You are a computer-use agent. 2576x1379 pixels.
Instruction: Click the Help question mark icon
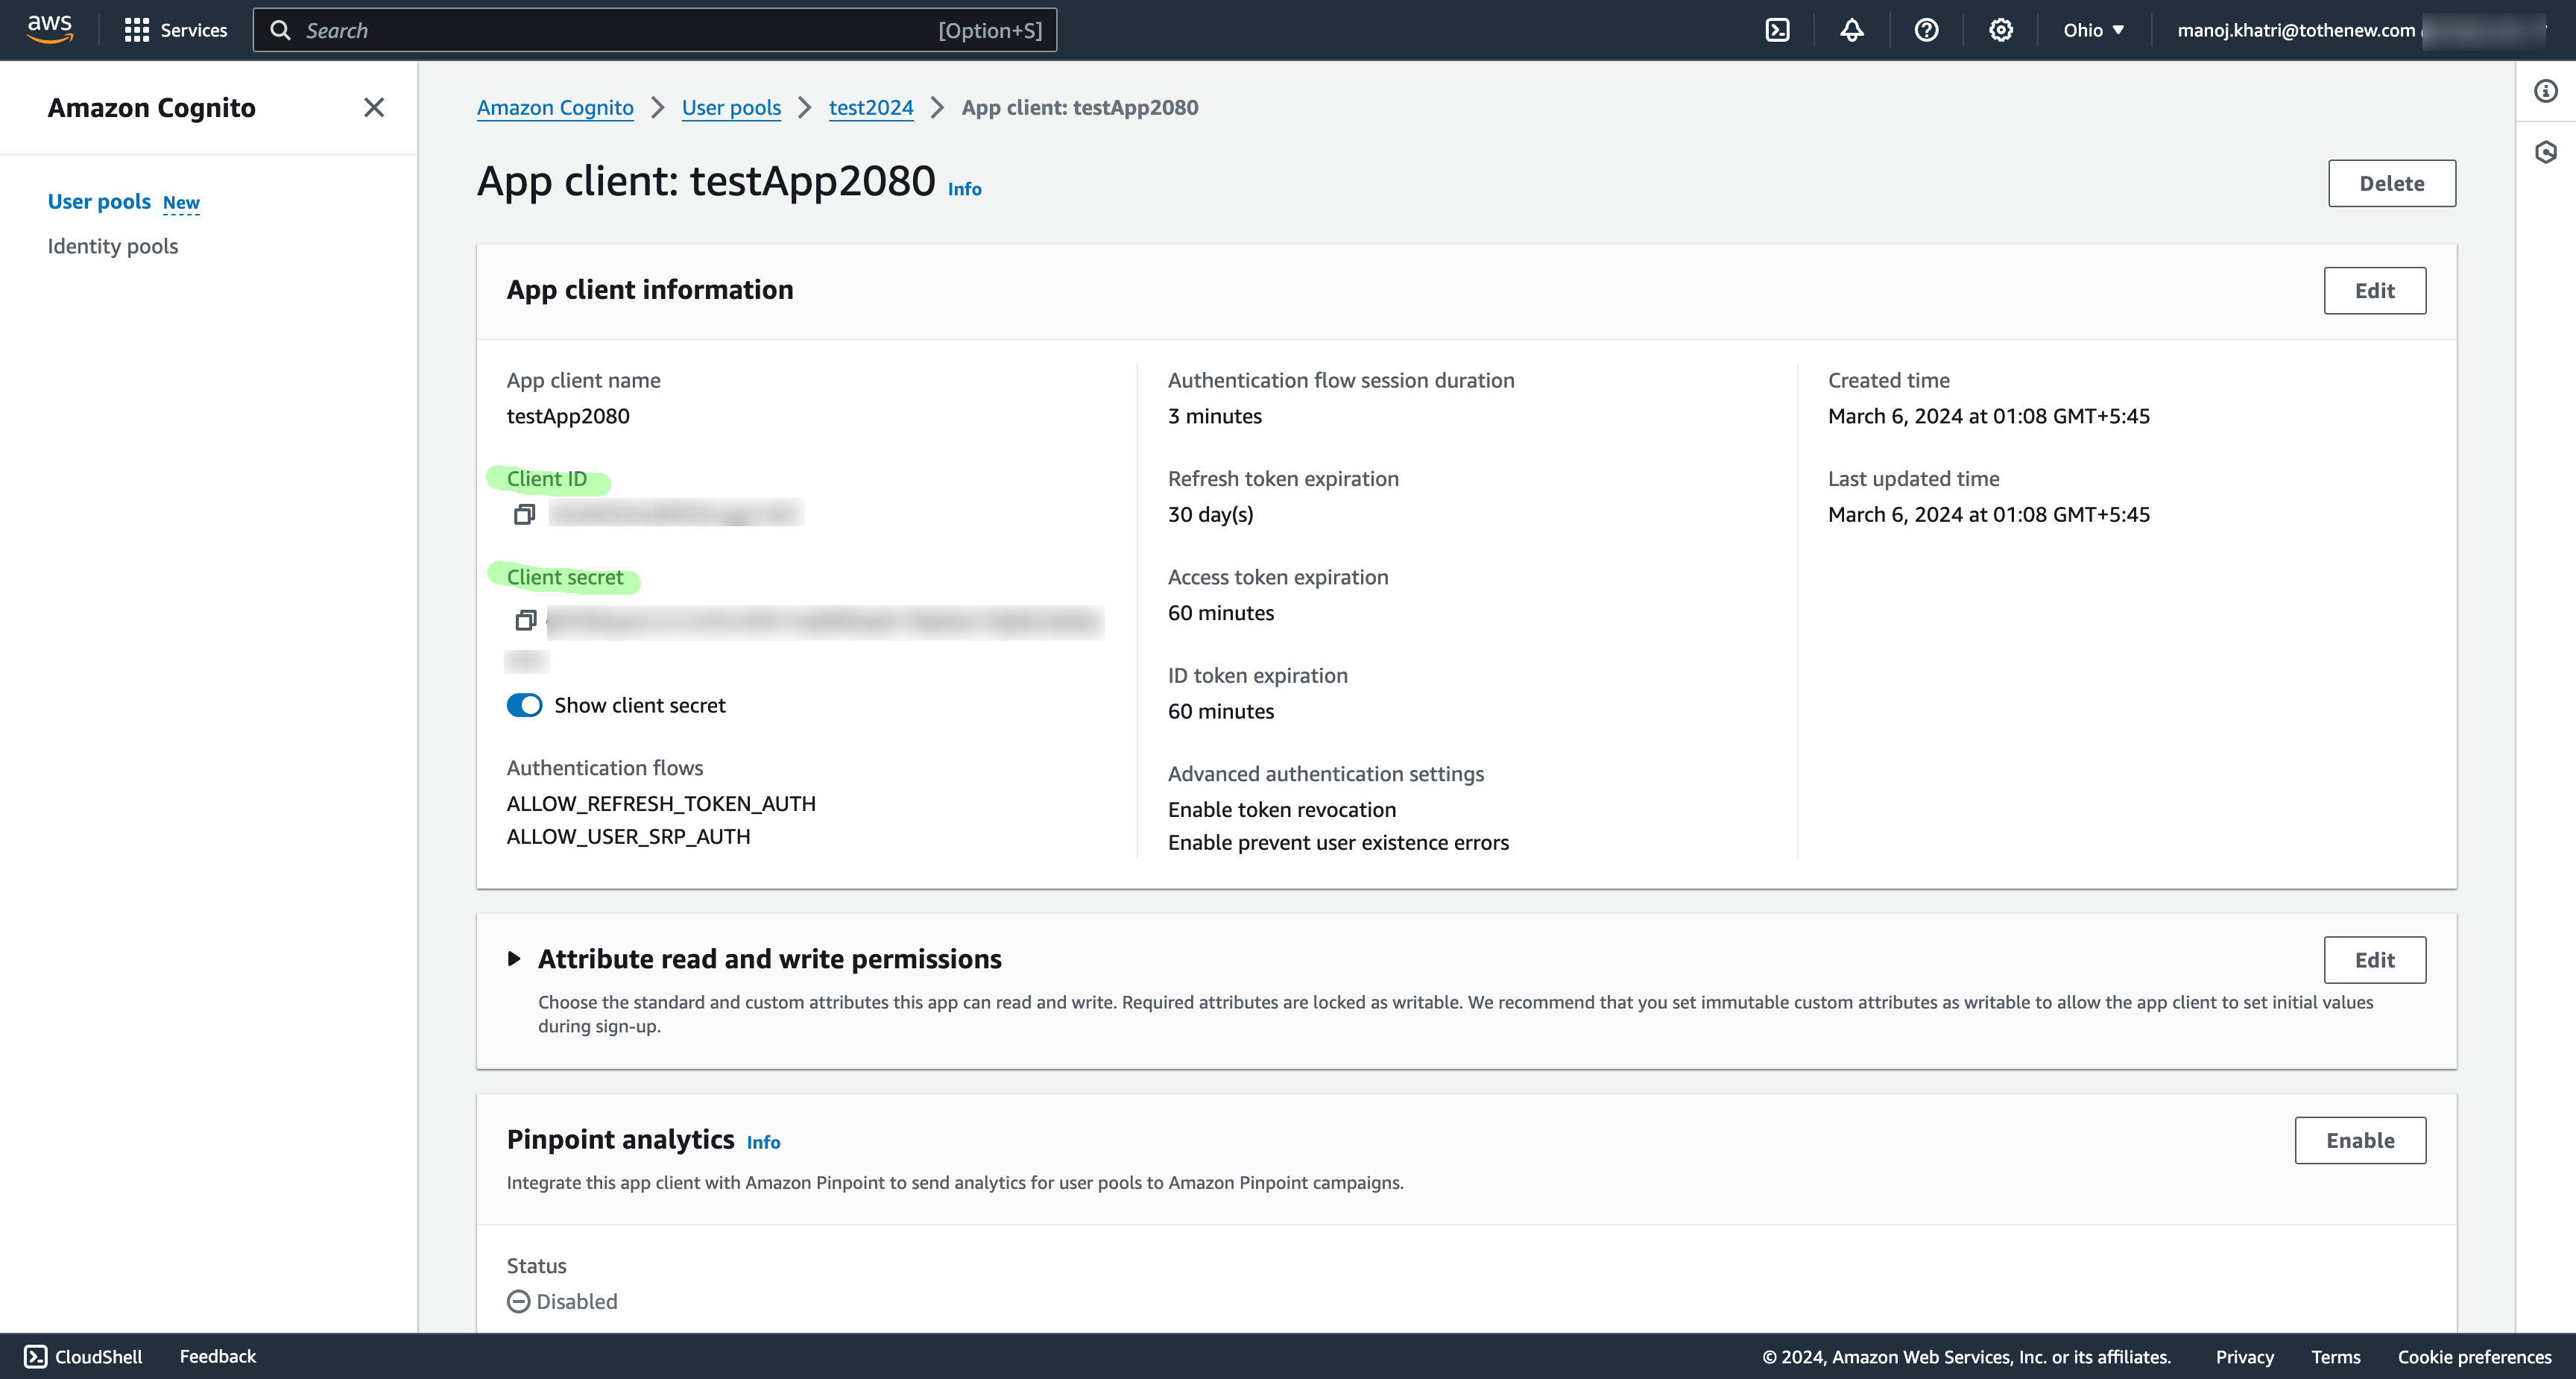click(x=1927, y=29)
